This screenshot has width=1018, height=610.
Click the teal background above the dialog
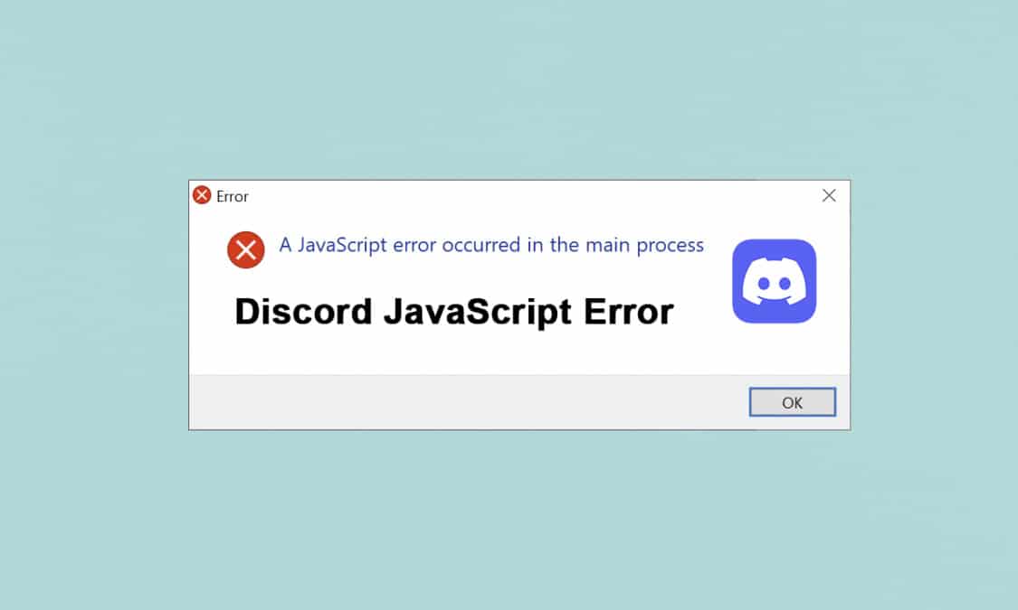click(x=509, y=89)
